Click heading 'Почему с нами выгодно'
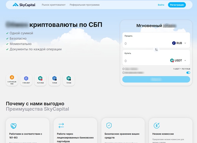The height and width of the screenshot is (143, 197). click(x=35, y=104)
